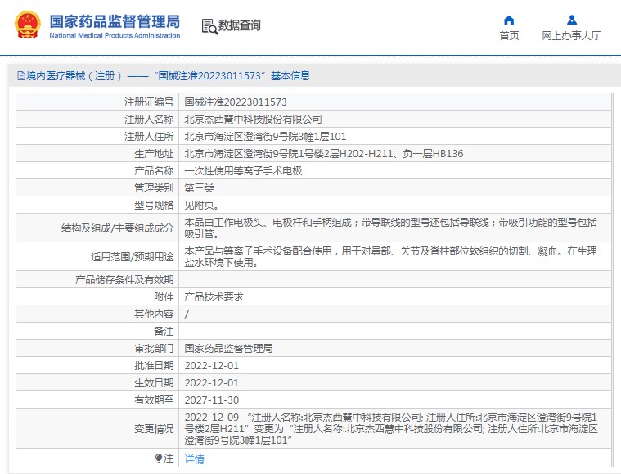The height and width of the screenshot is (474, 621).
Task: Select model spec value 见附页。
Action: [201, 205]
